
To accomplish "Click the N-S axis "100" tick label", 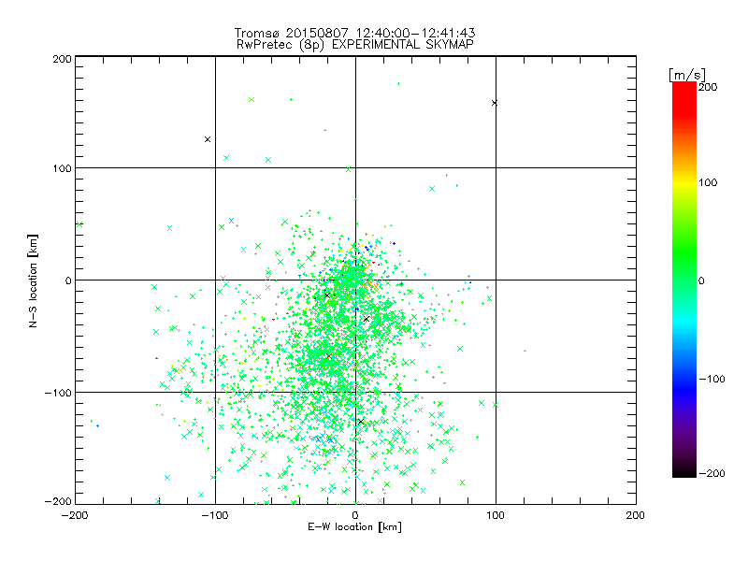I will tap(62, 168).
